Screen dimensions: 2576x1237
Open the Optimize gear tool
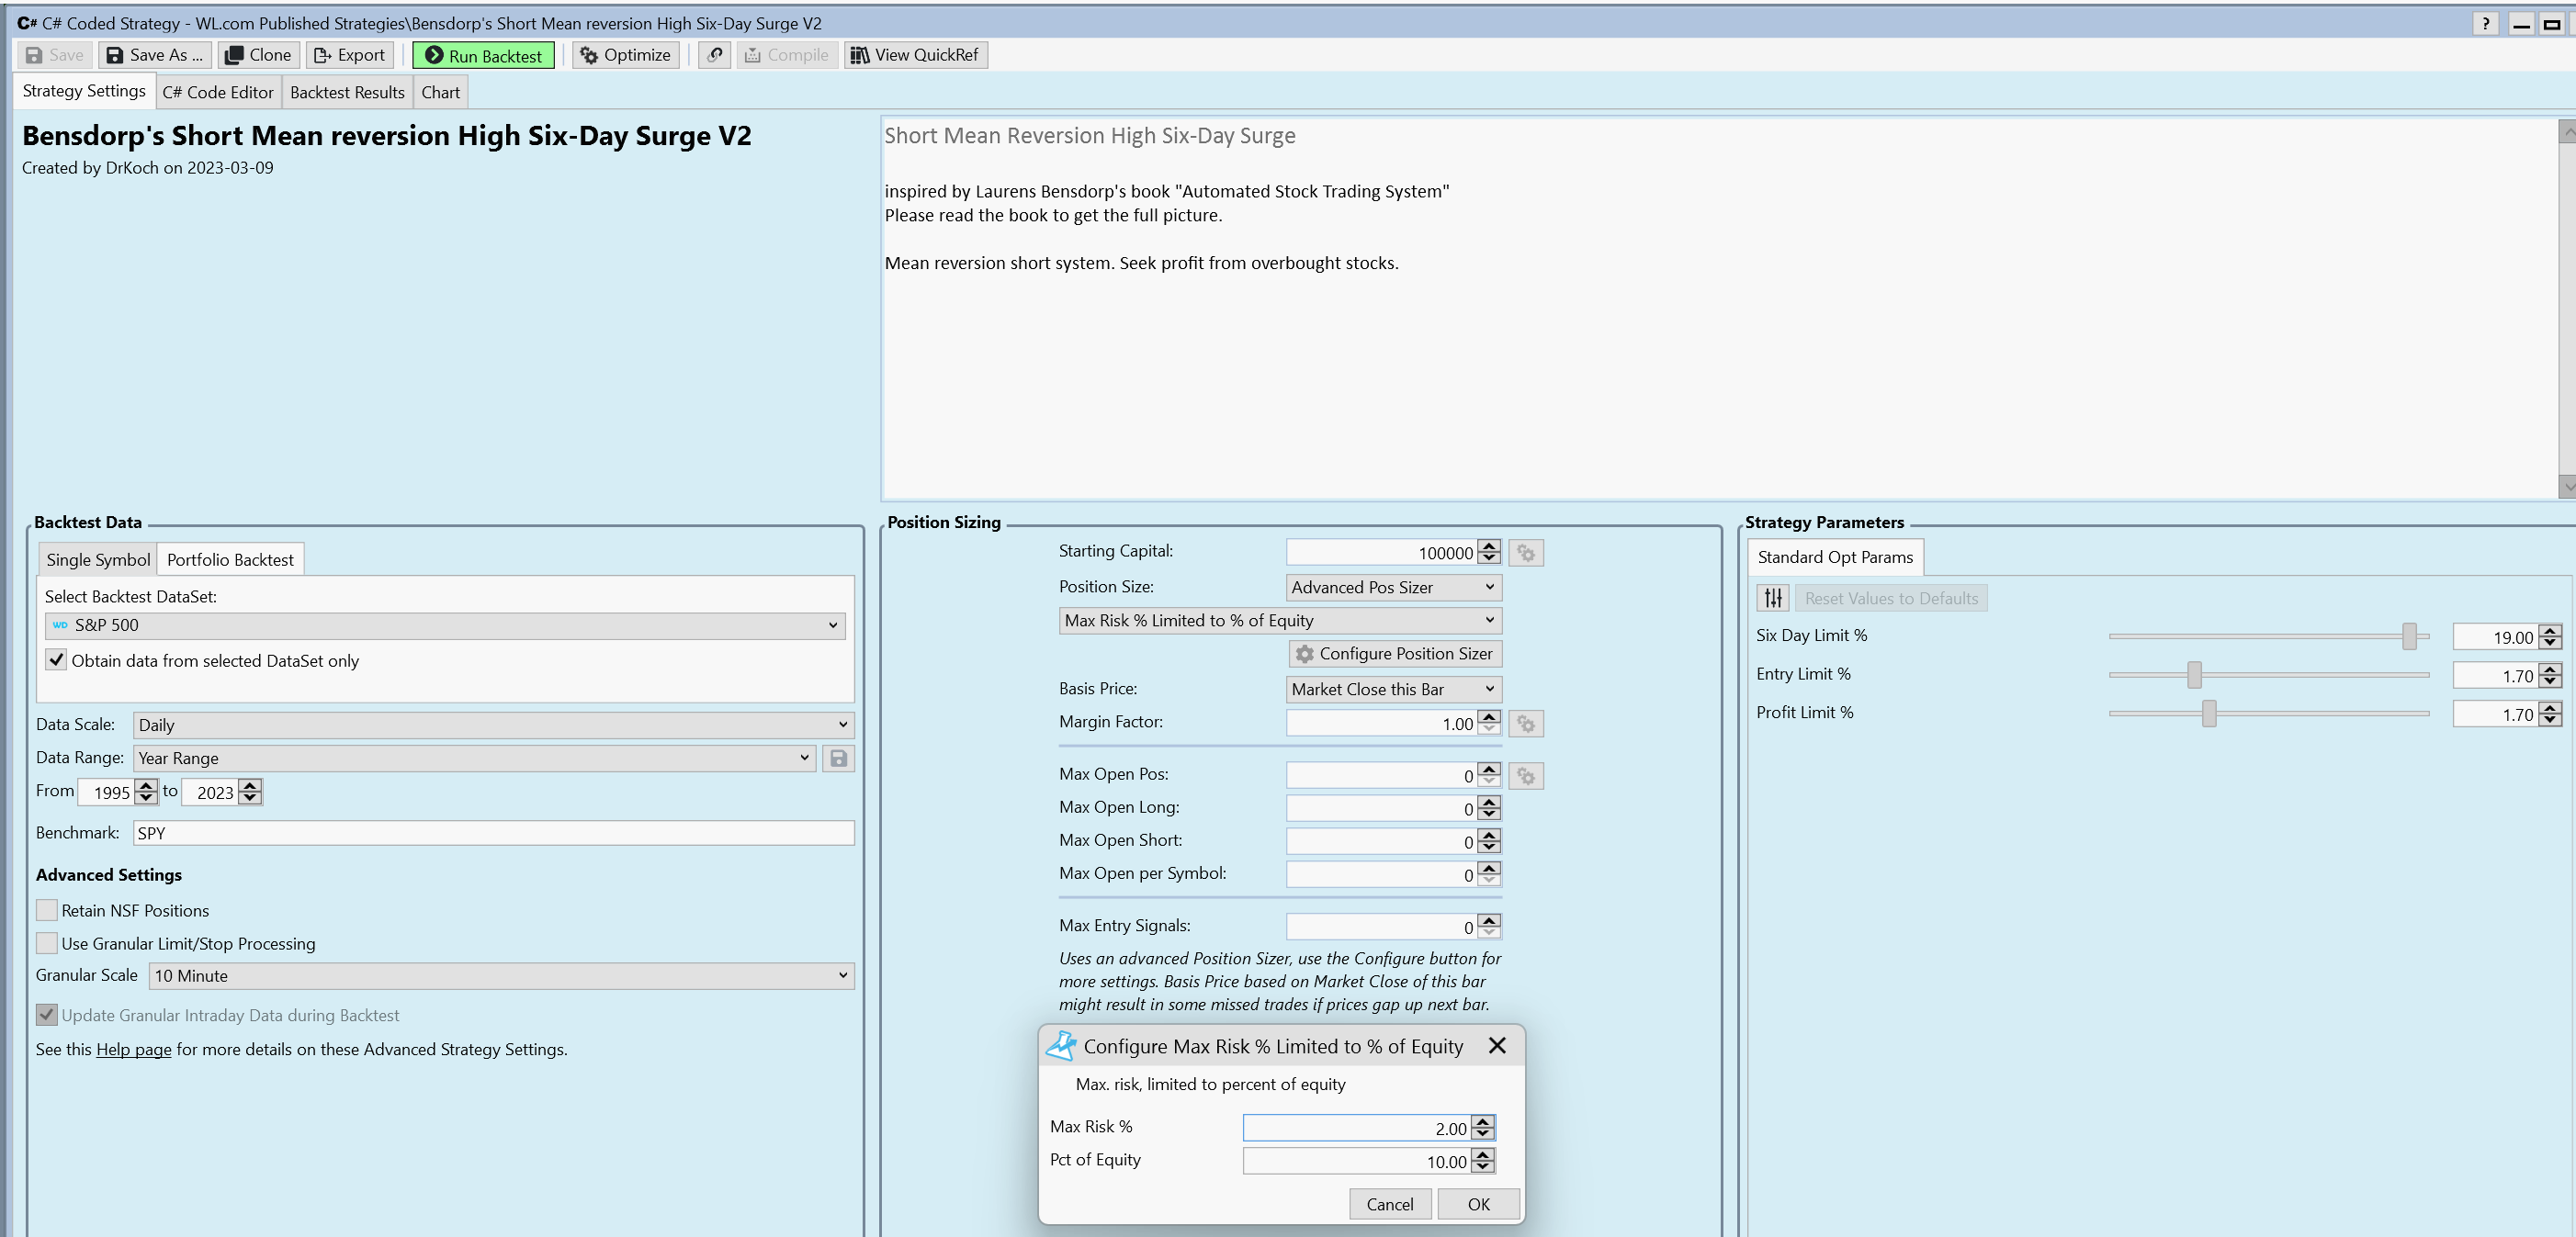pyautogui.click(x=589, y=55)
